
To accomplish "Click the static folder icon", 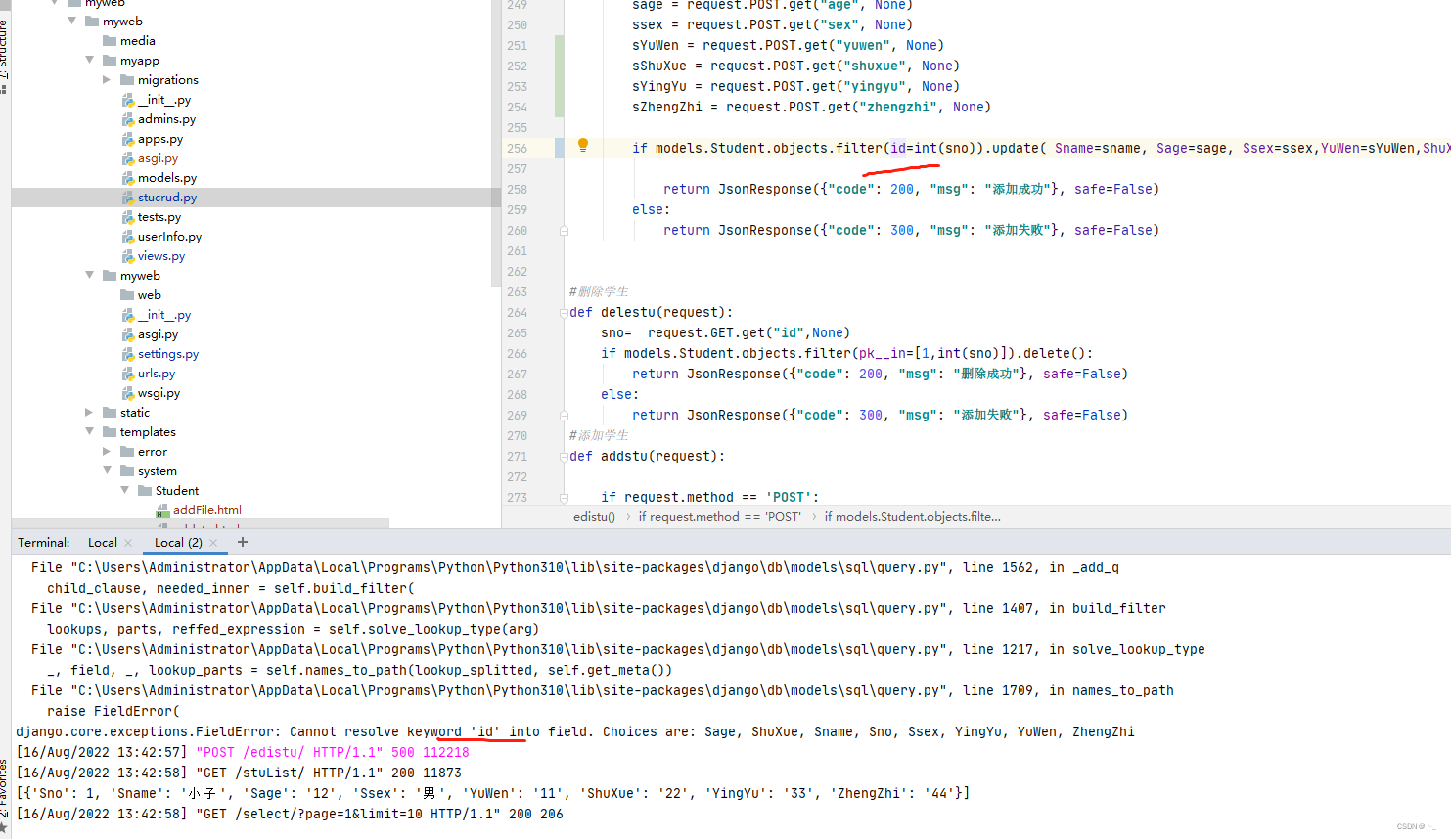I will 110,412.
